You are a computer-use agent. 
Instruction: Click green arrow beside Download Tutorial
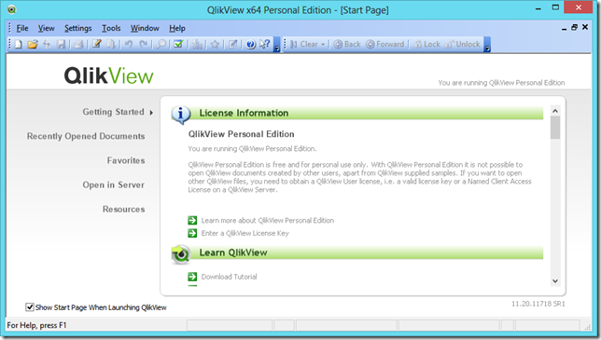(192, 277)
